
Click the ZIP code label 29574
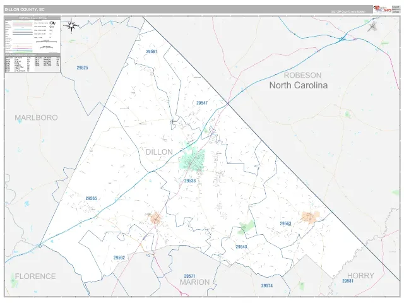click(266, 285)
